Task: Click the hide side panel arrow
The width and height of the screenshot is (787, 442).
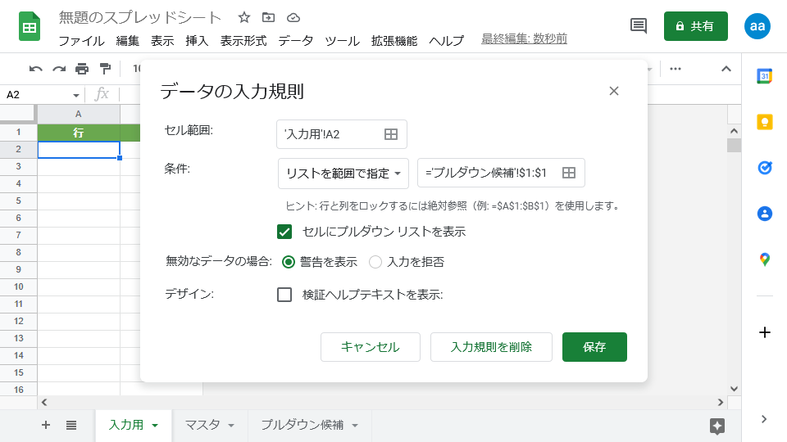Action: tap(764, 419)
